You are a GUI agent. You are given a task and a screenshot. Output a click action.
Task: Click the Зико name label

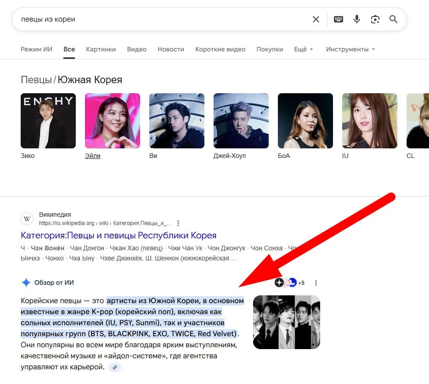[28, 156]
